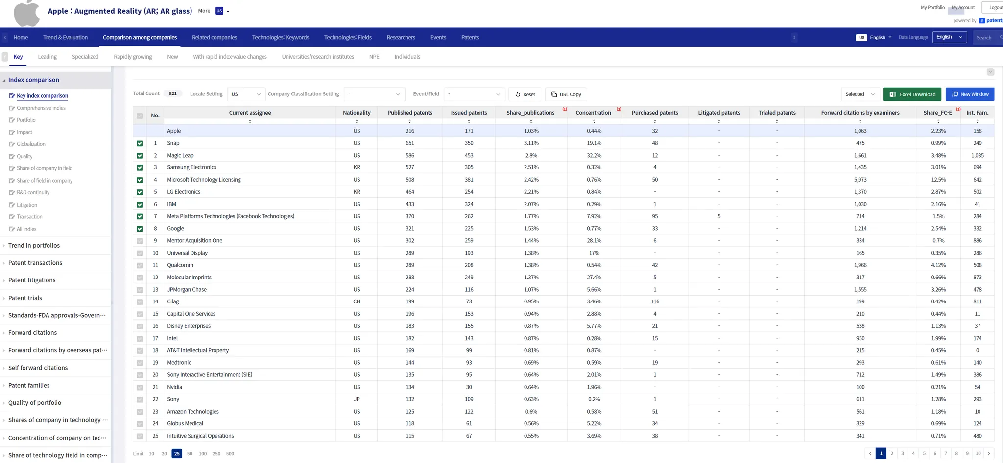
Task: Open table in New Window
Action: point(969,94)
